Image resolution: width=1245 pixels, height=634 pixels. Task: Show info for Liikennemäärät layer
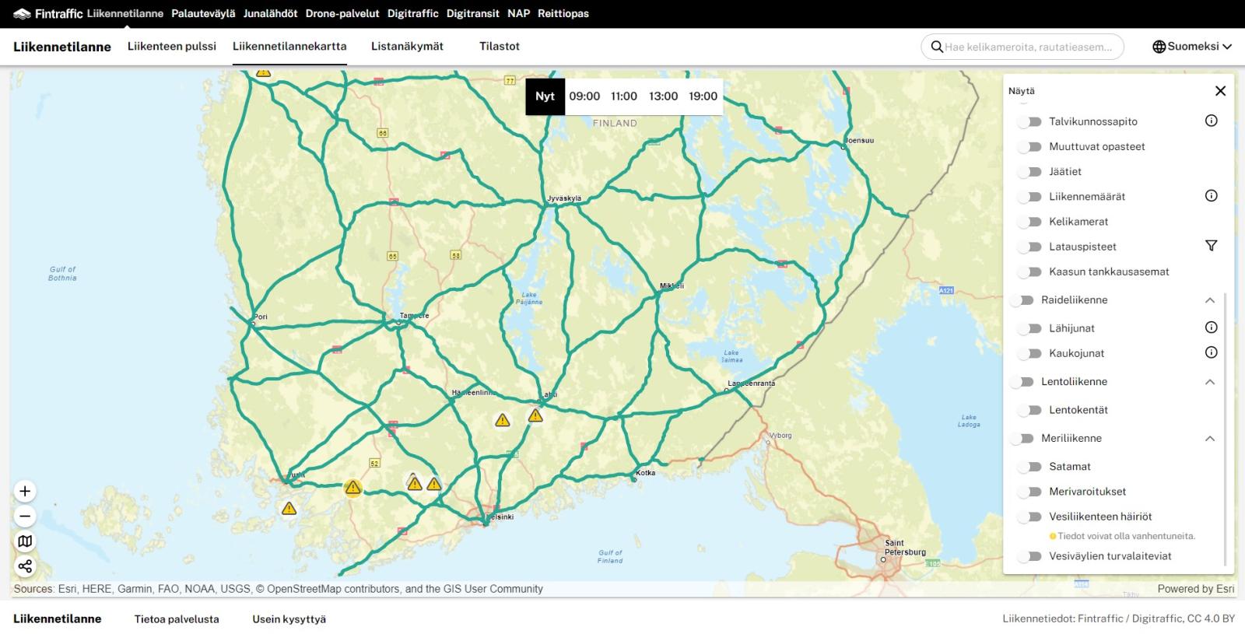pyautogui.click(x=1211, y=196)
